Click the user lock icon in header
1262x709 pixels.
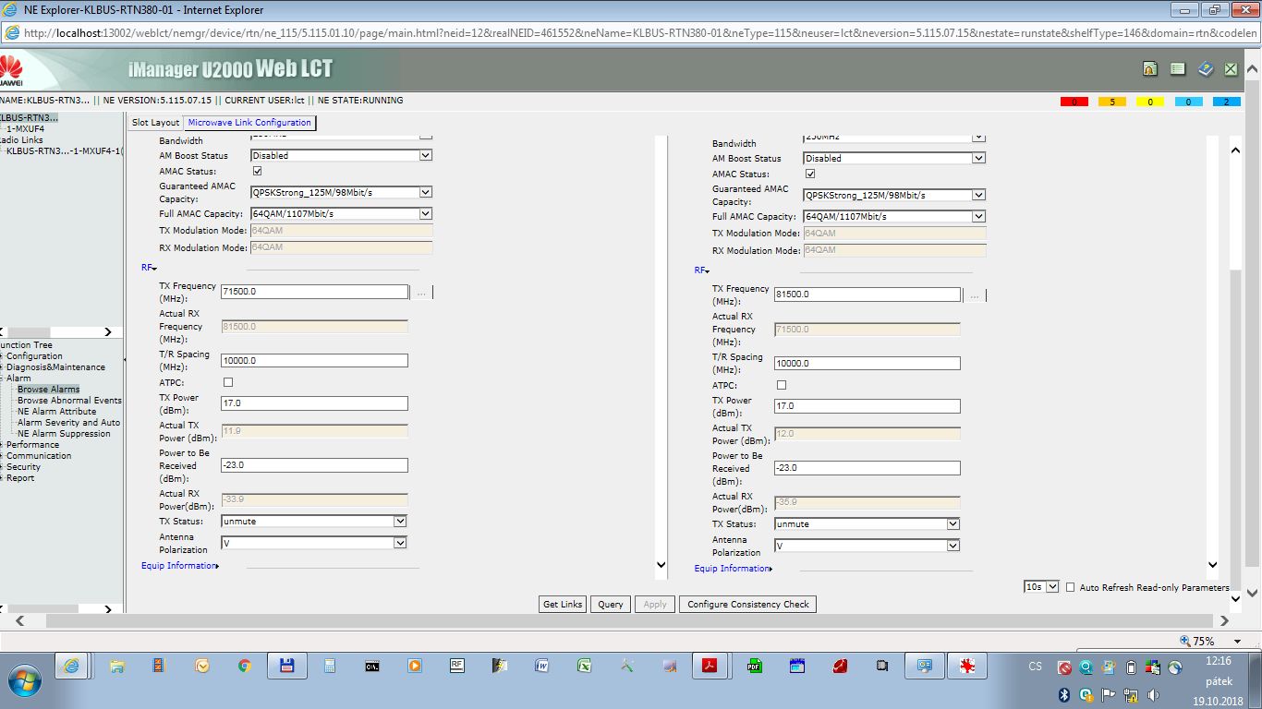pos(1149,69)
